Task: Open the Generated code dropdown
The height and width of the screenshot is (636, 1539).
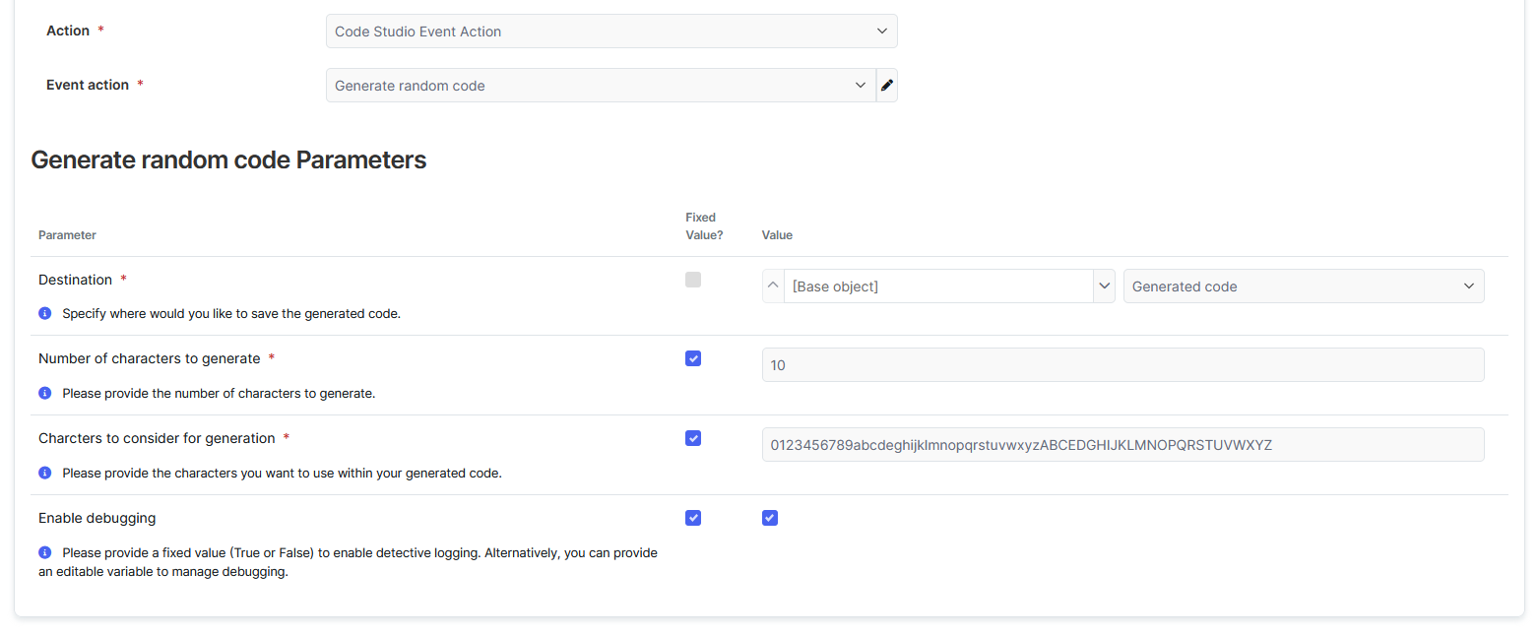Action: click(x=1303, y=286)
